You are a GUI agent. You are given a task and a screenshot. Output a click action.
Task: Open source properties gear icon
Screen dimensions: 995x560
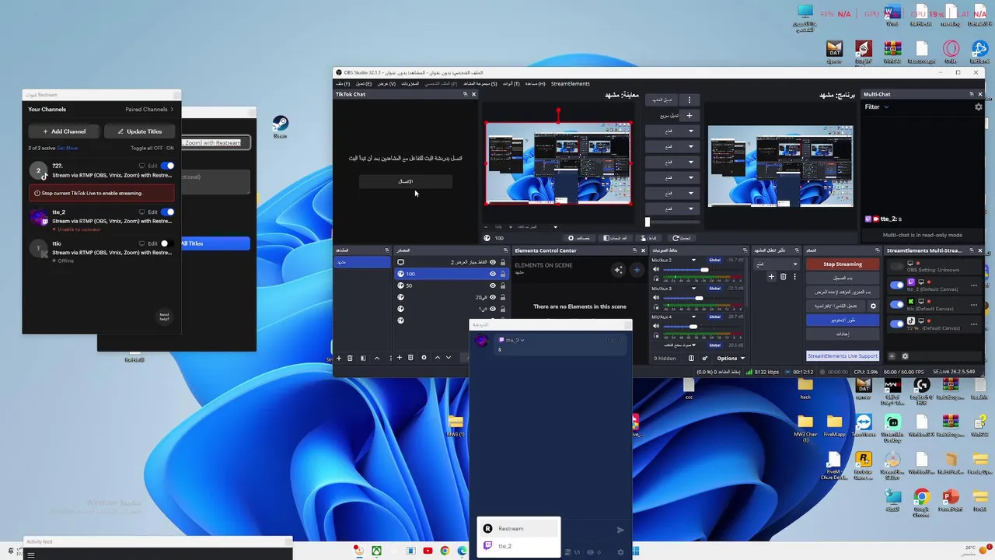tap(424, 358)
